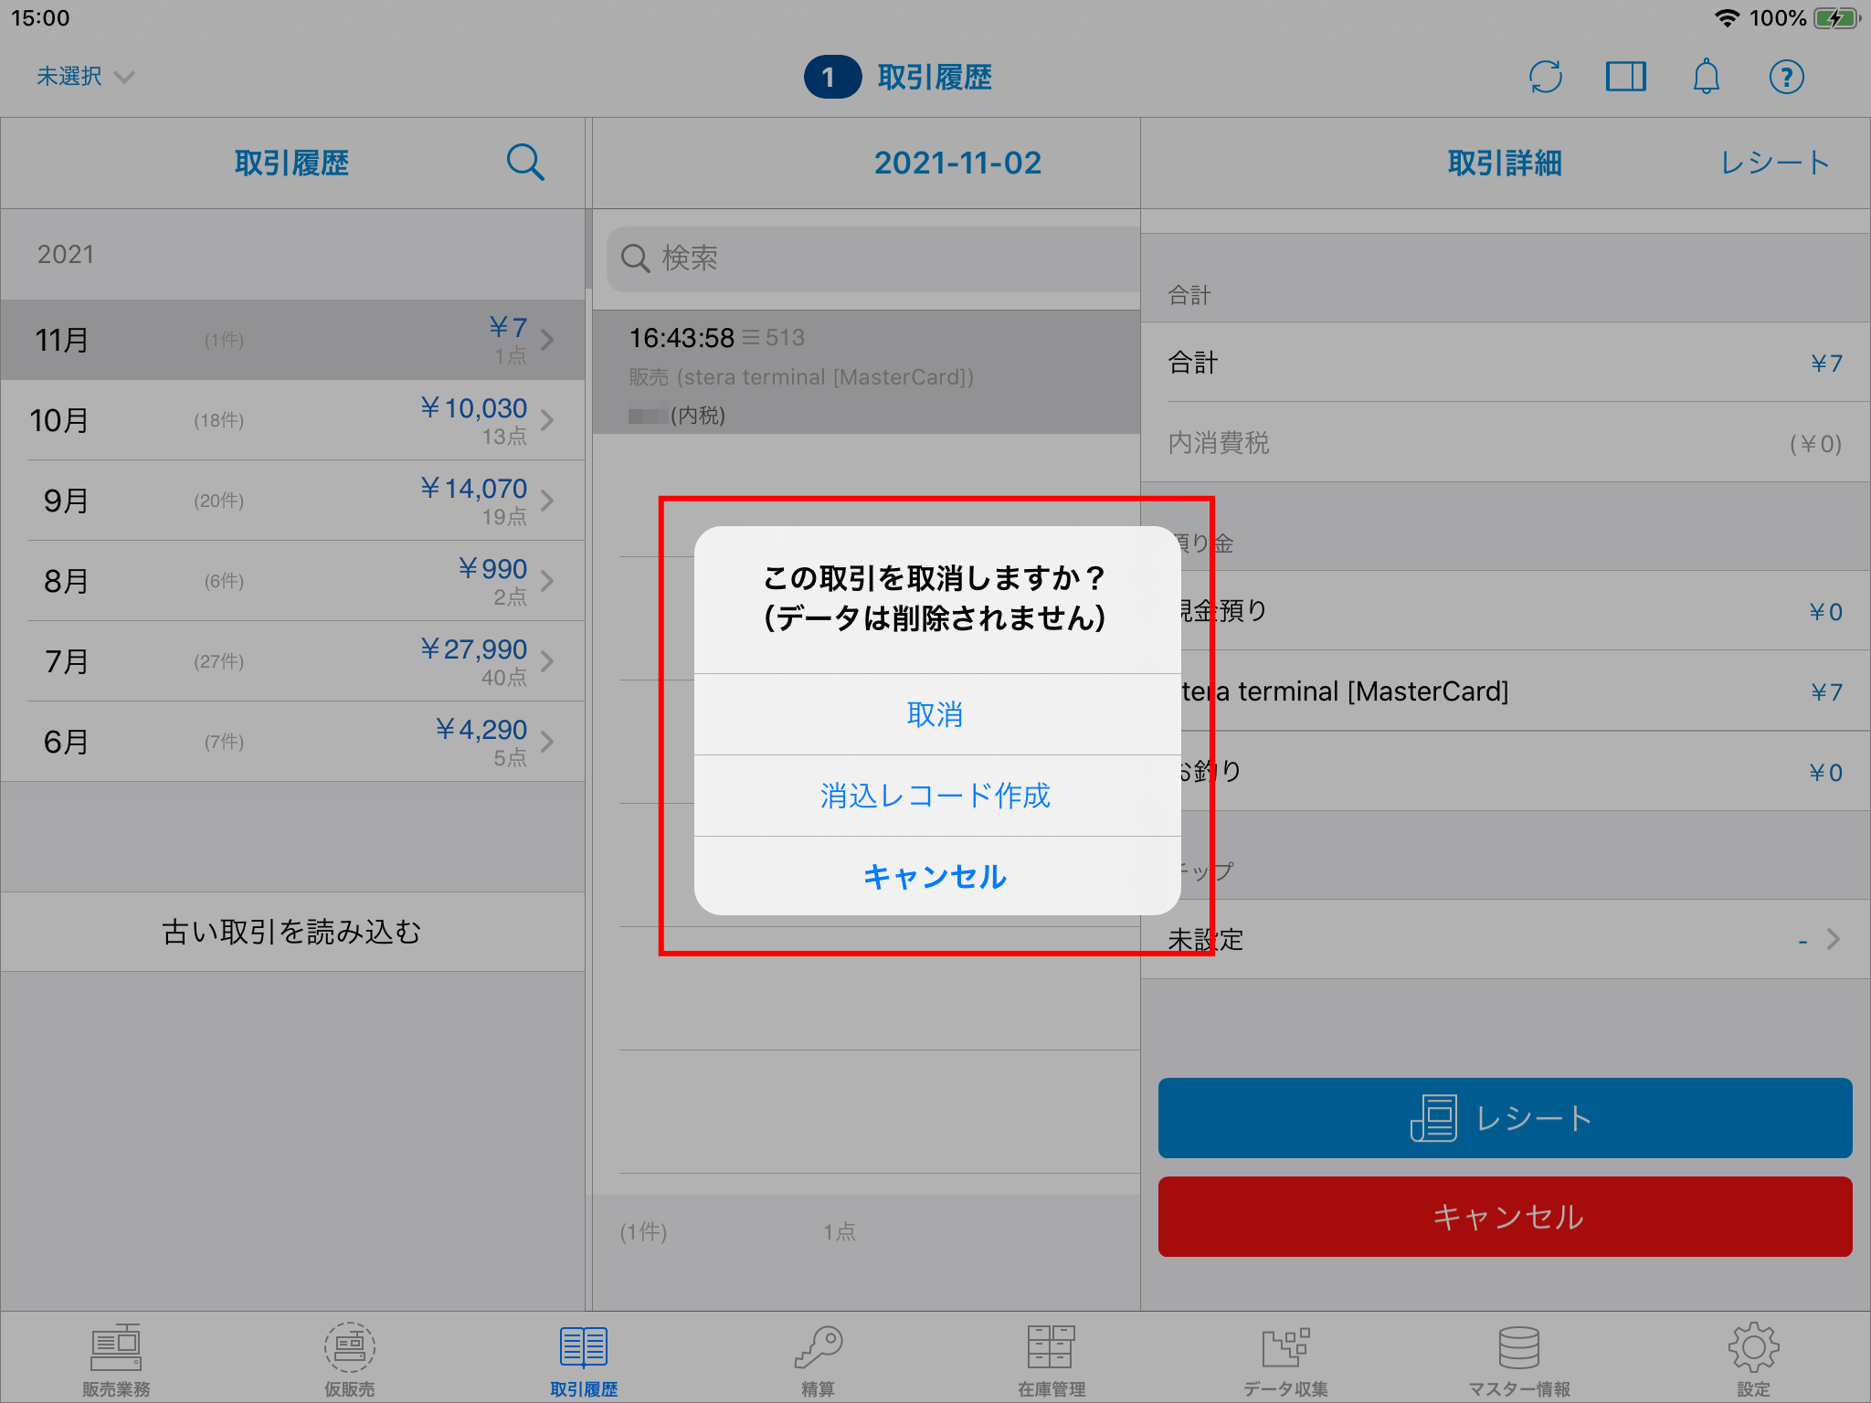Select the 16:43:58 transaction entry
This screenshot has width=1871, height=1403.
(866, 373)
